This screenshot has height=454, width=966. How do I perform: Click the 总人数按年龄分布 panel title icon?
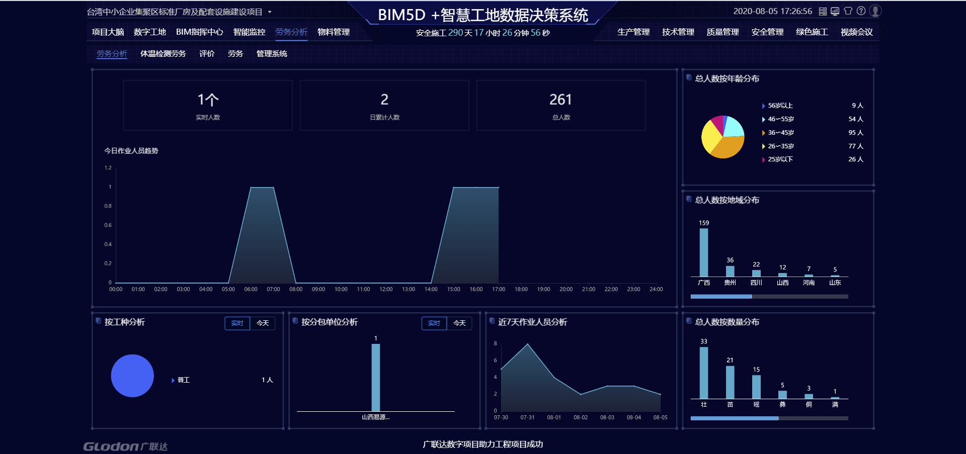(x=689, y=77)
